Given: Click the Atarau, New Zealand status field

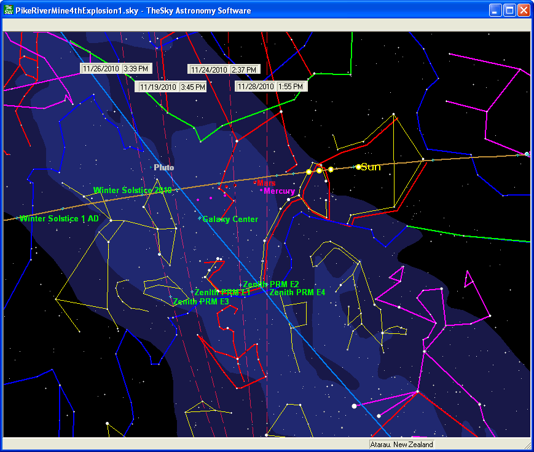Looking at the screenshot, I should coord(402,445).
